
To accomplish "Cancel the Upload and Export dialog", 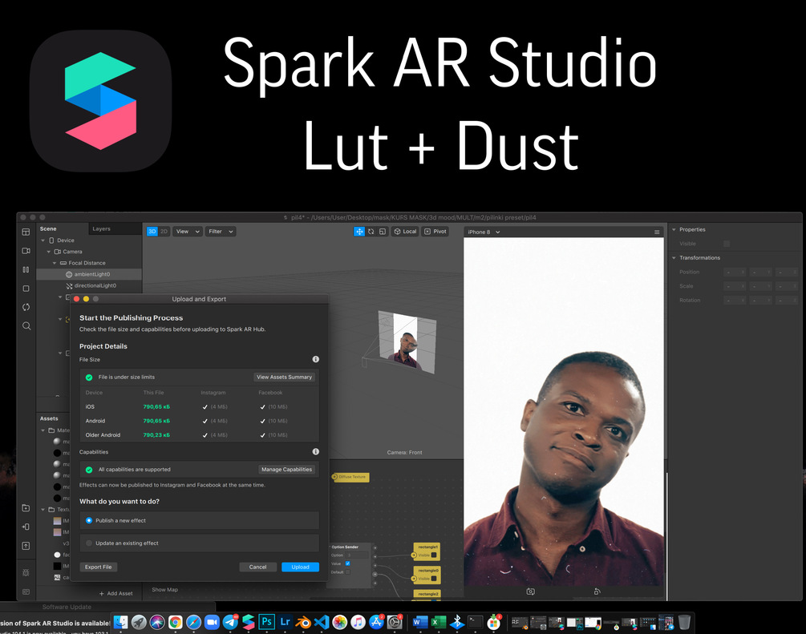I will (x=258, y=567).
